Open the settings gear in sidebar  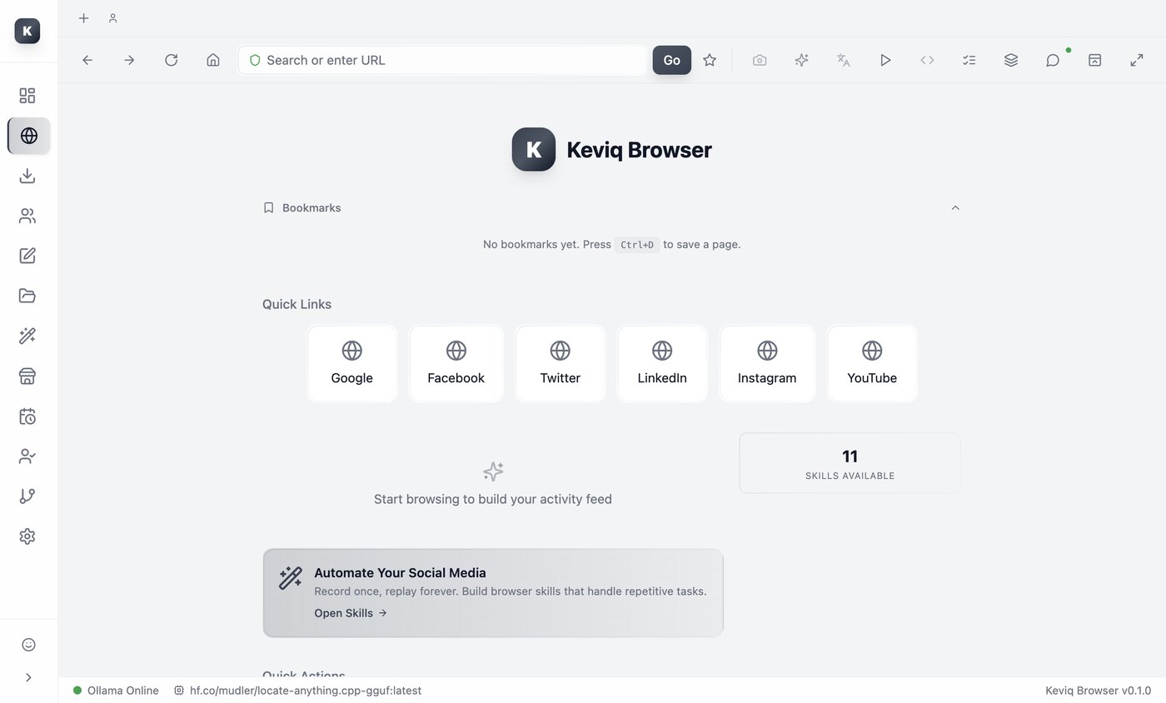pyautogui.click(x=27, y=536)
